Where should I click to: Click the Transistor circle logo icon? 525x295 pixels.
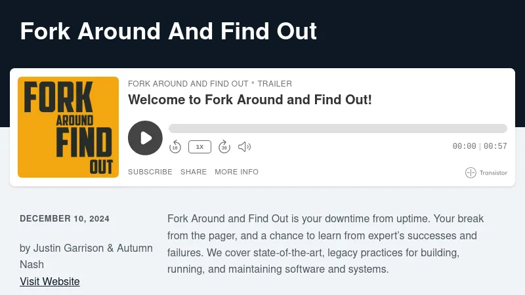pos(471,173)
